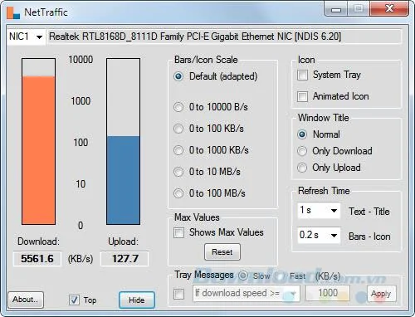The image size is (415, 317).
Task: Click the 1000 threshold input field
Action: tap(328, 293)
